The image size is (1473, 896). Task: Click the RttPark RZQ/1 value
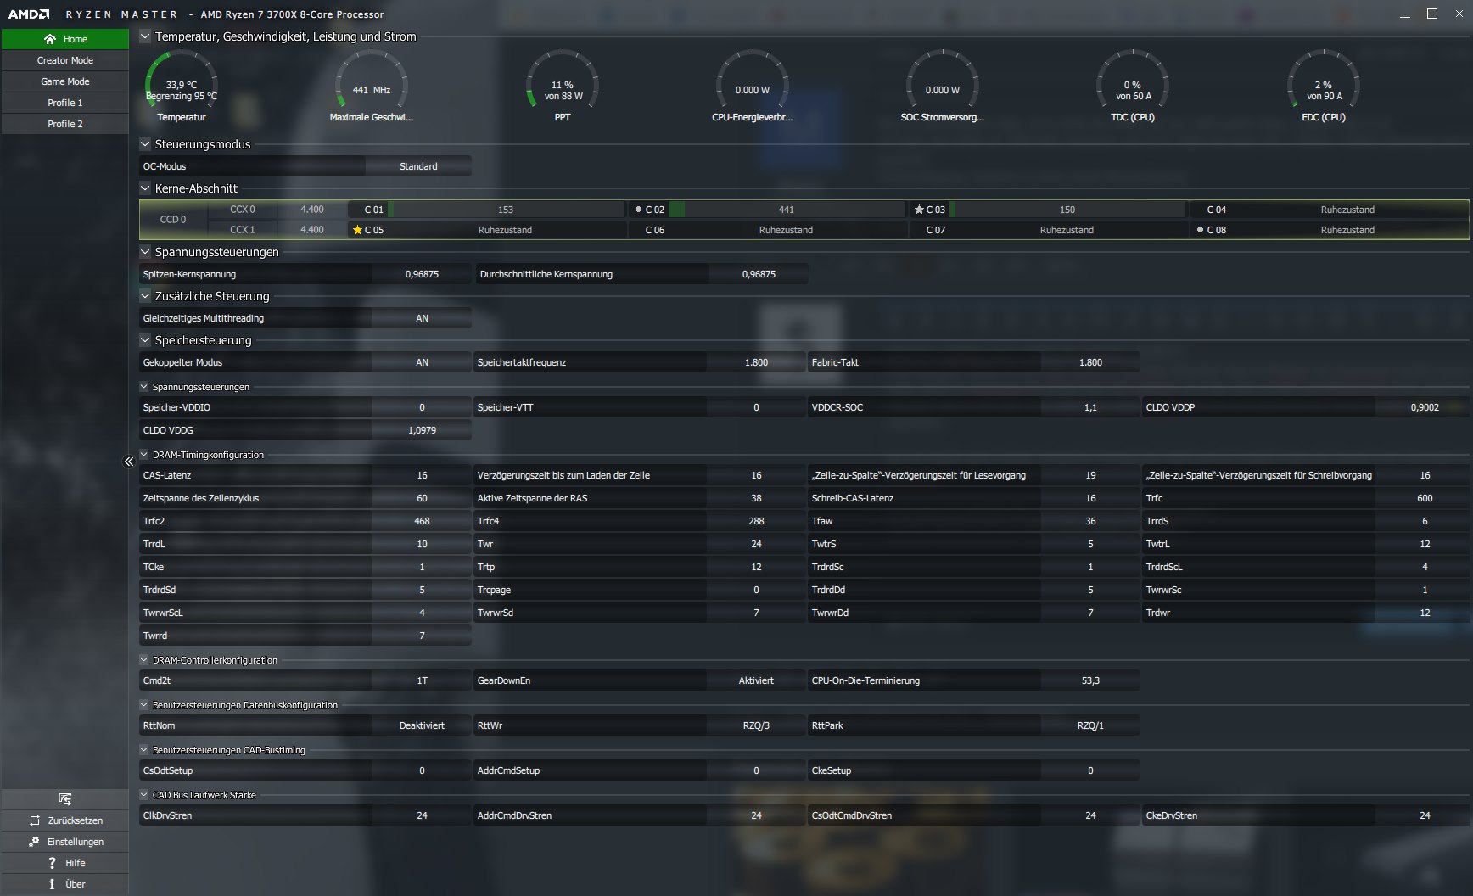click(x=1090, y=725)
